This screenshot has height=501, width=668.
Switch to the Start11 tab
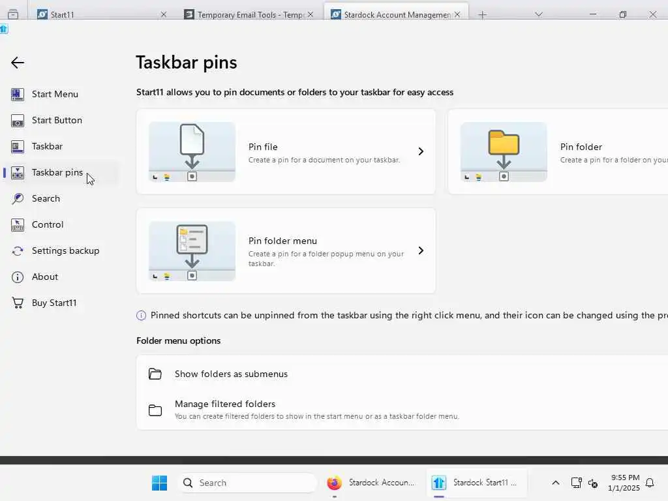click(100, 14)
